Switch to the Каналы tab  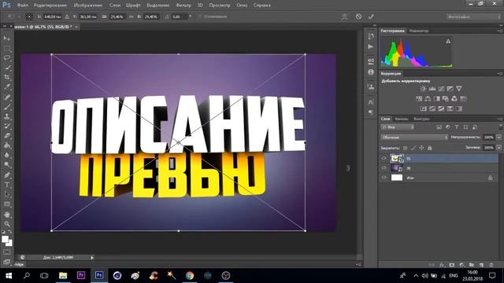click(x=402, y=119)
